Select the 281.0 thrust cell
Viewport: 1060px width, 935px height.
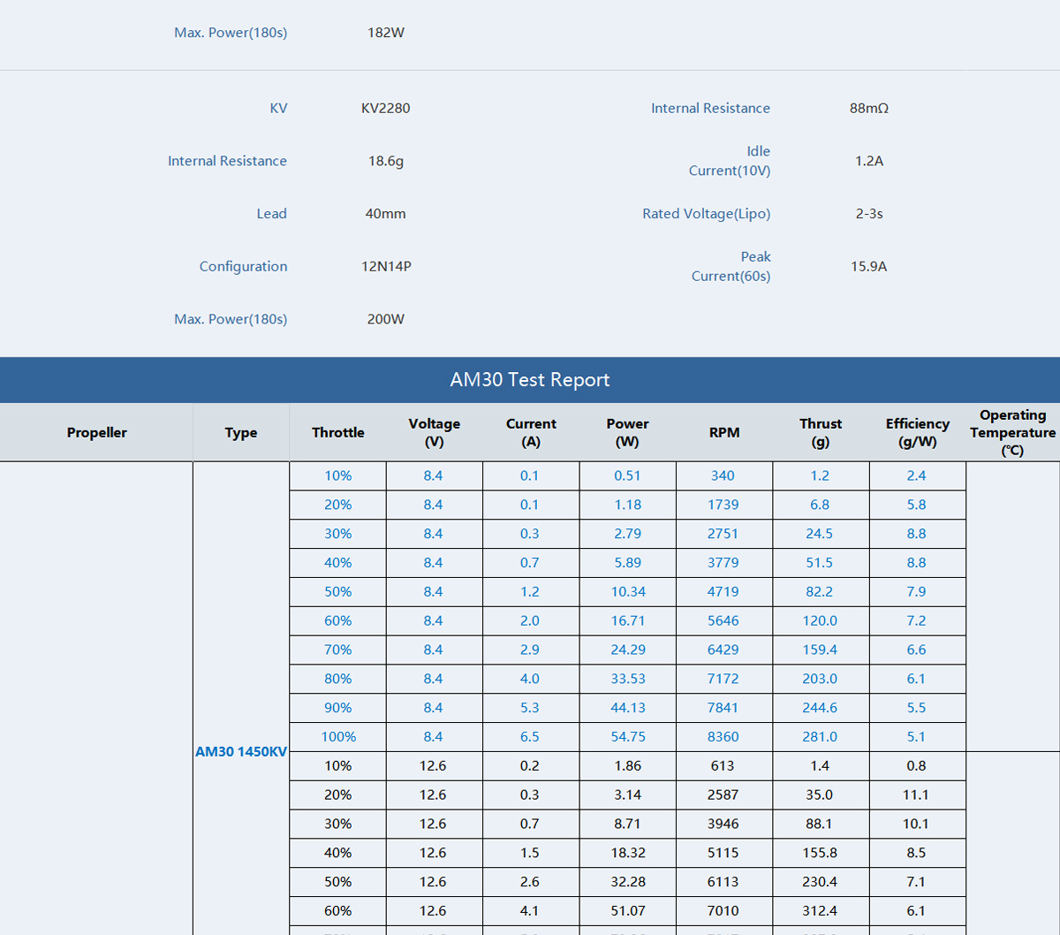click(821, 737)
